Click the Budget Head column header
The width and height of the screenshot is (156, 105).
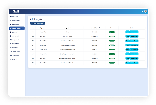(x=67, y=28)
